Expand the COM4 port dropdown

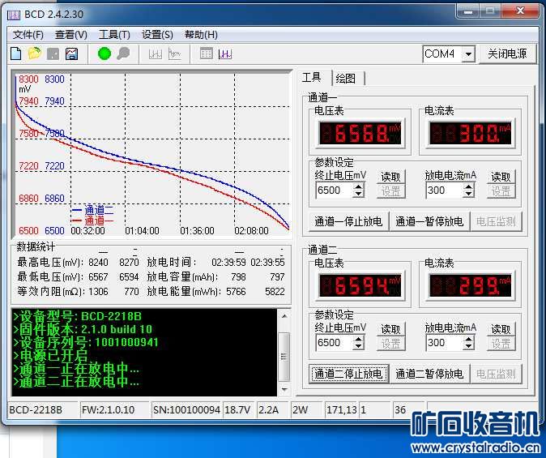click(469, 54)
